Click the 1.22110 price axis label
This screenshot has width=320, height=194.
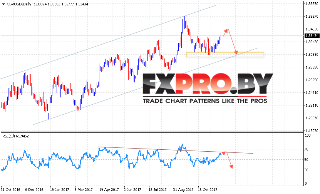(x=312, y=105)
